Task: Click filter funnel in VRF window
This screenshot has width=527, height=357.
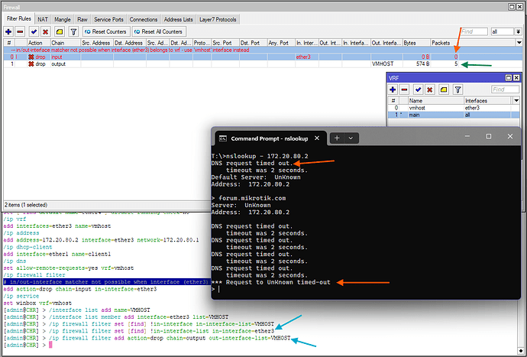Action: coord(457,89)
